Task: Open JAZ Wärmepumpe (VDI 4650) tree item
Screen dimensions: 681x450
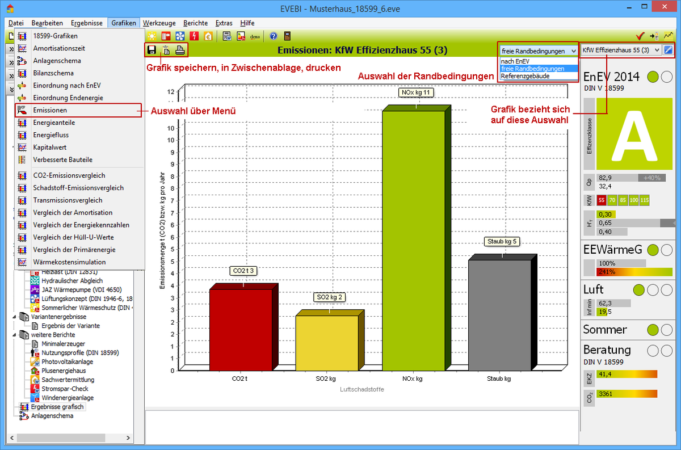Action: click(81, 289)
